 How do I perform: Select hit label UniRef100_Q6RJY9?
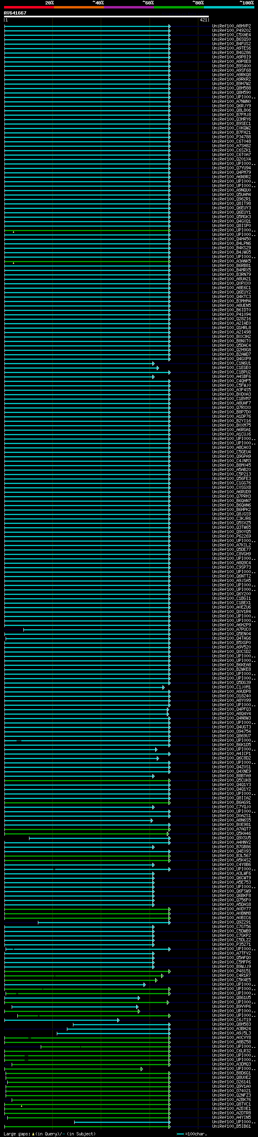[x=231, y=106]
